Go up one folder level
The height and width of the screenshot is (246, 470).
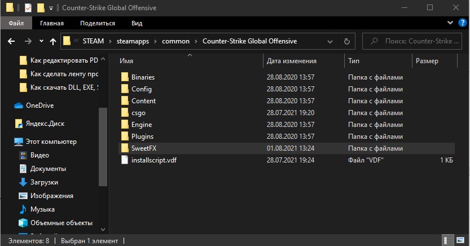(x=53, y=41)
